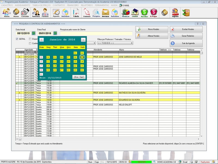Select the HELIO ENLOFT appointment row

click(108, 105)
